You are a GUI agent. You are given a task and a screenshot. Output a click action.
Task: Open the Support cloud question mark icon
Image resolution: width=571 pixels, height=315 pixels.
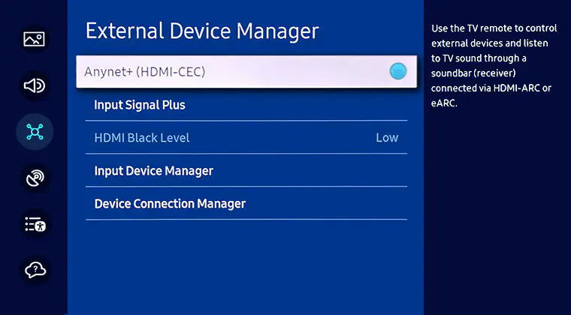click(x=35, y=270)
